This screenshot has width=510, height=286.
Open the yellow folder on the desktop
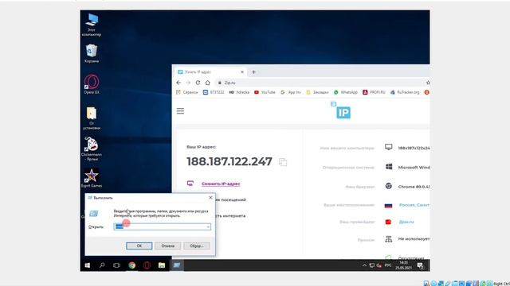[x=92, y=118]
